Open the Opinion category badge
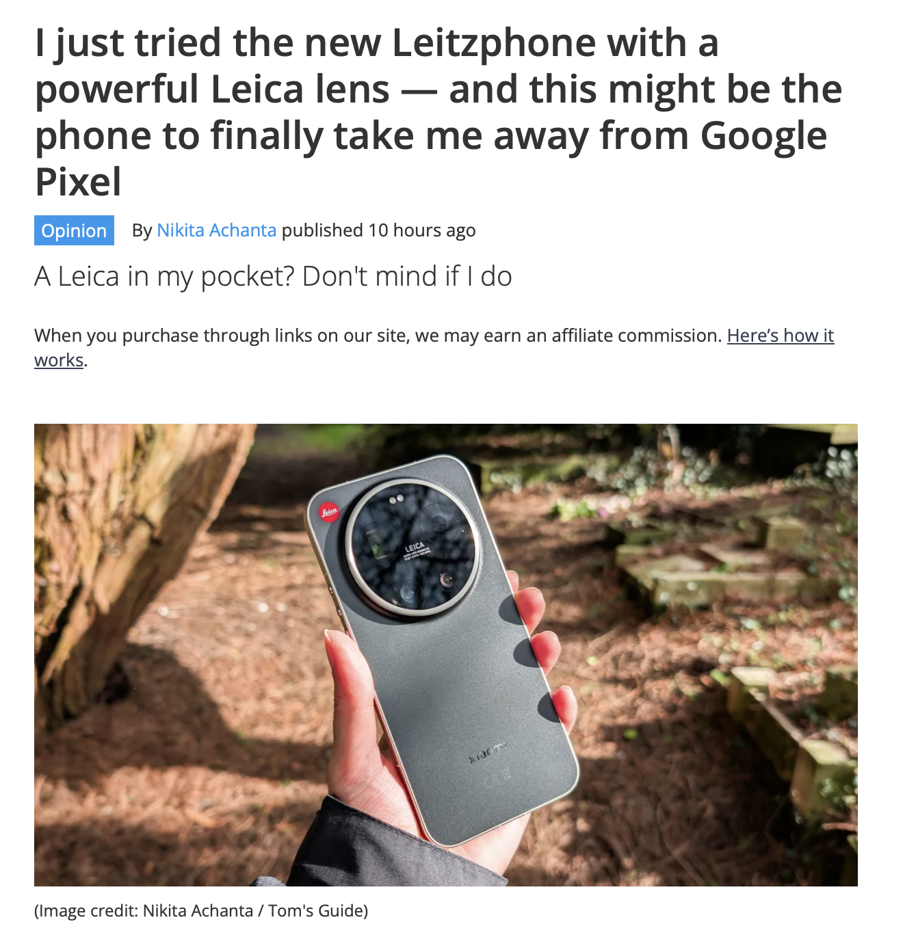903x935 pixels. click(x=74, y=230)
